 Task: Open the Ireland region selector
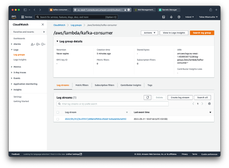pos(189,17)
